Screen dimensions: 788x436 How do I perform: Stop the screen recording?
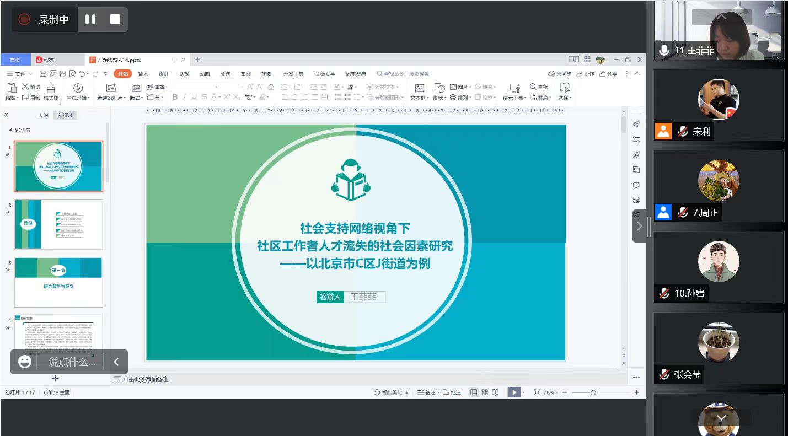[x=115, y=19]
